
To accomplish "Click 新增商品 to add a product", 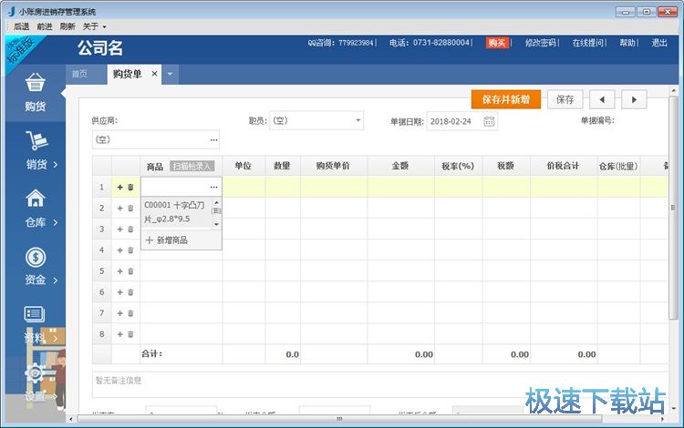I will pos(167,240).
